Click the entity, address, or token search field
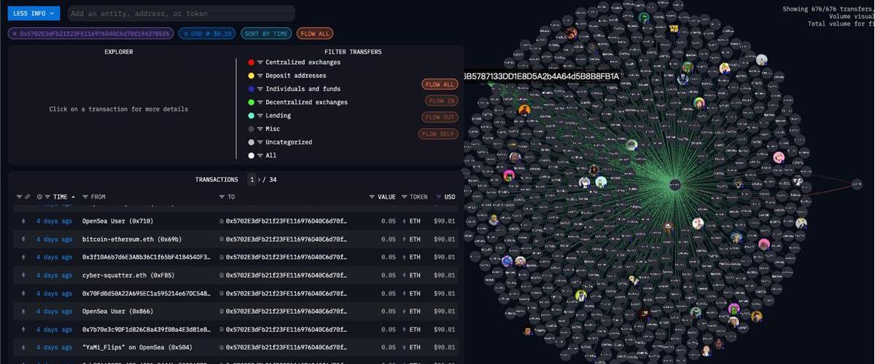 pyautogui.click(x=181, y=13)
